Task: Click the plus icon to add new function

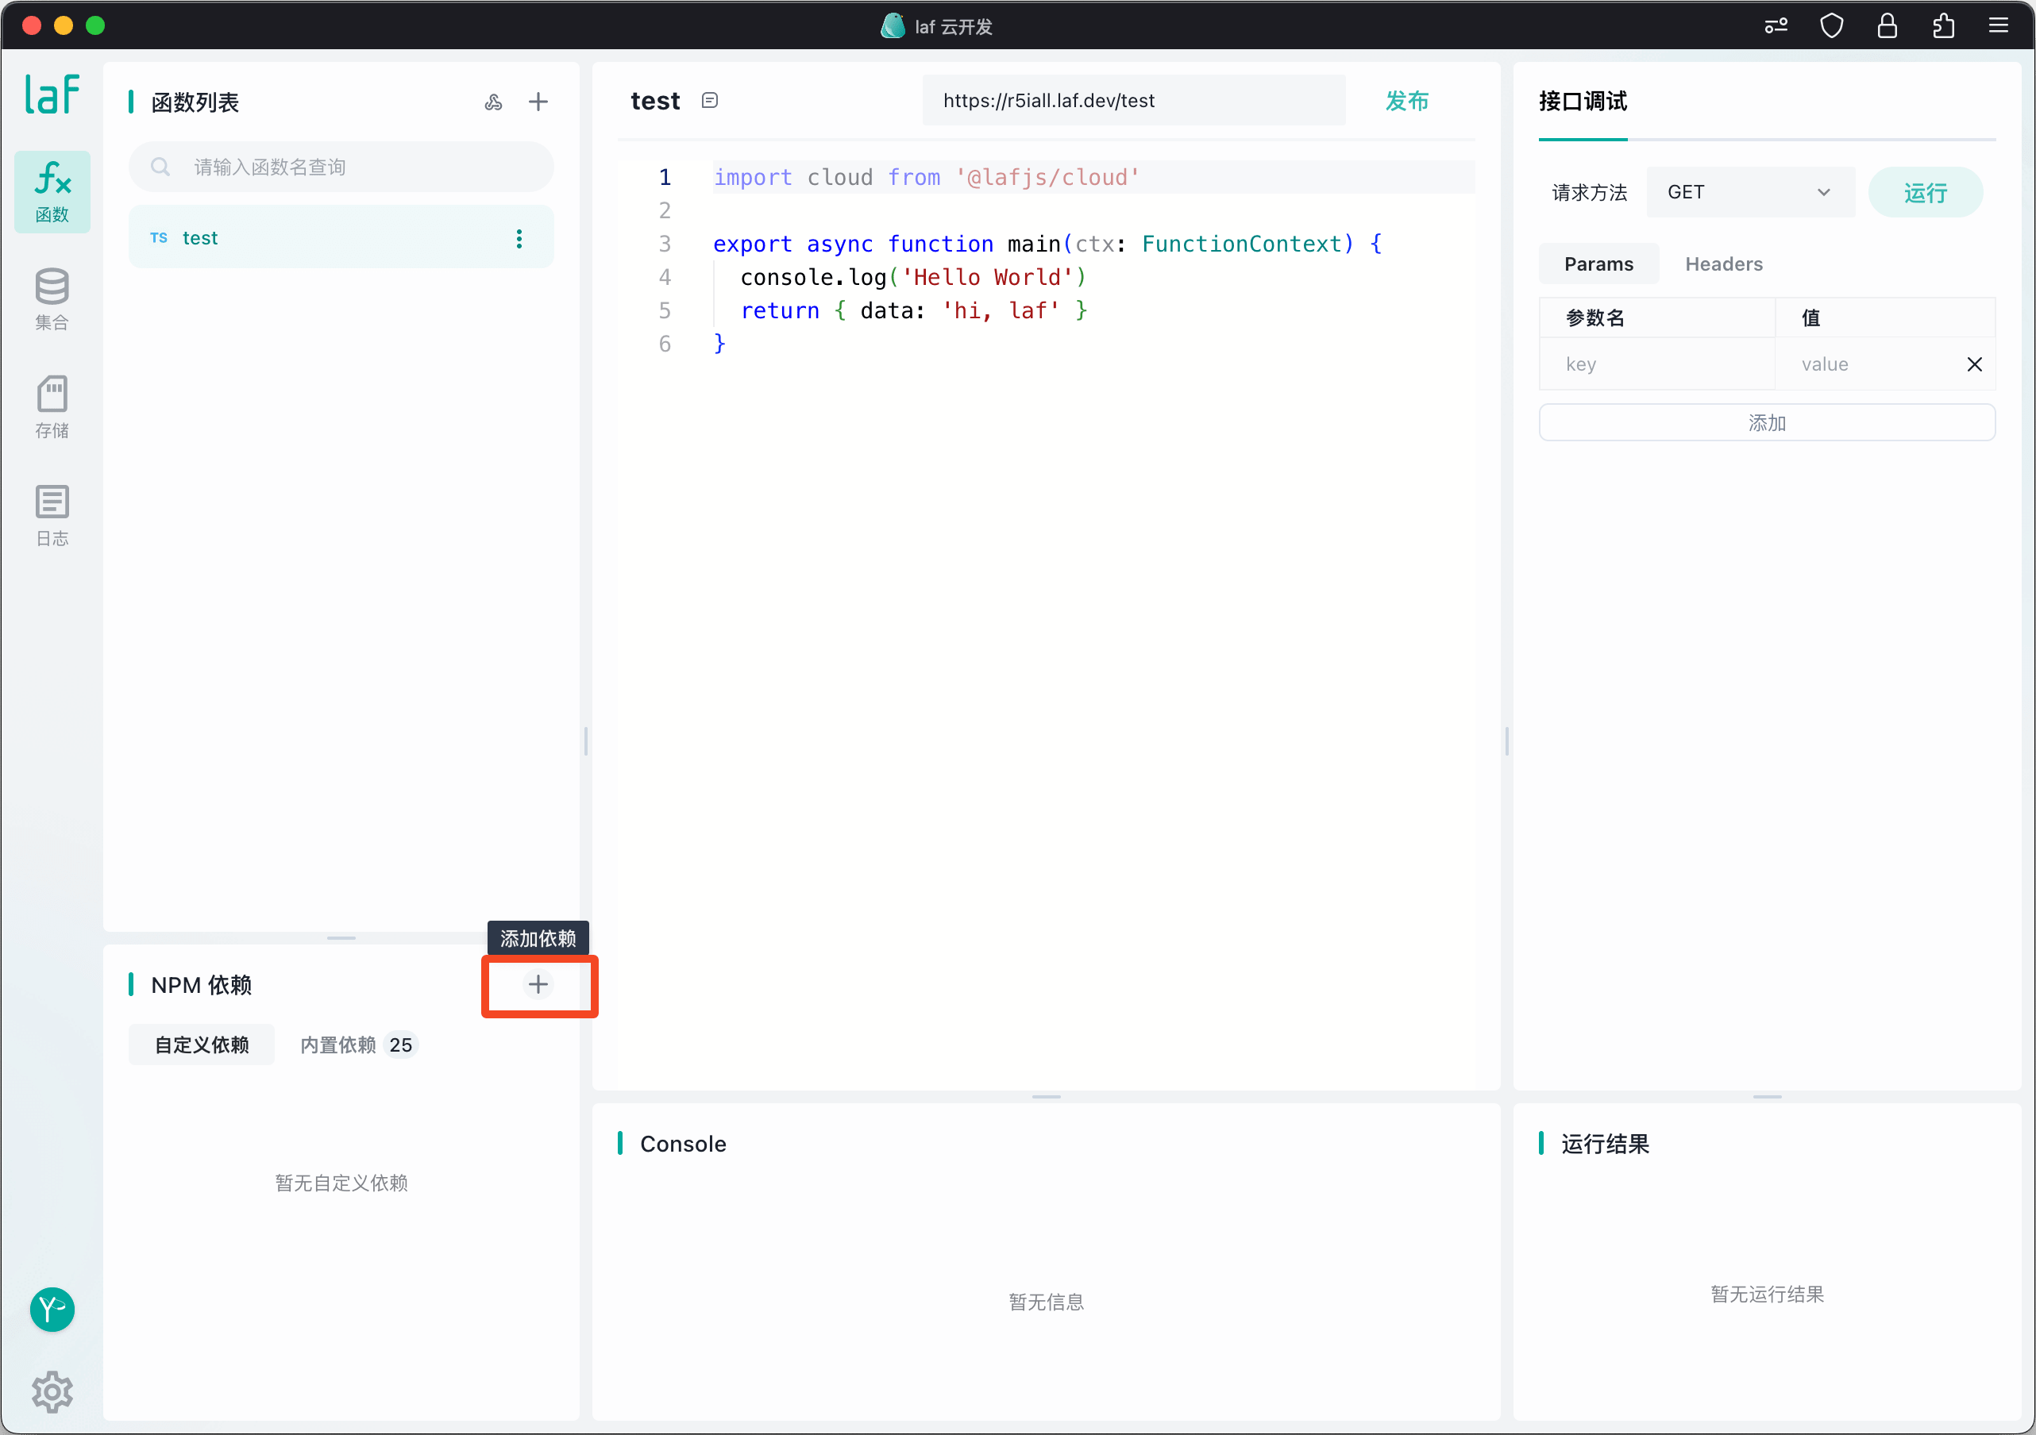Action: (x=538, y=102)
